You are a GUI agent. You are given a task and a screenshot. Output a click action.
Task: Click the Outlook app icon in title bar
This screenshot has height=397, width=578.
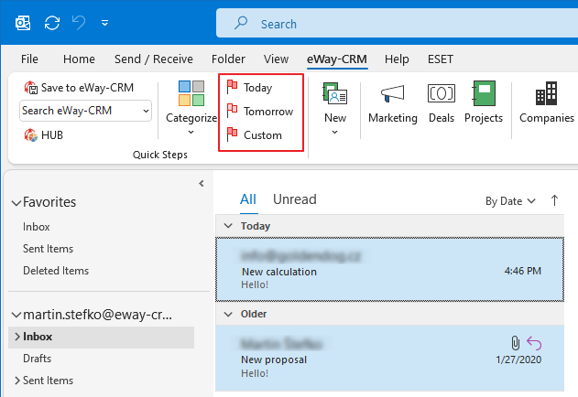[23, 23]
